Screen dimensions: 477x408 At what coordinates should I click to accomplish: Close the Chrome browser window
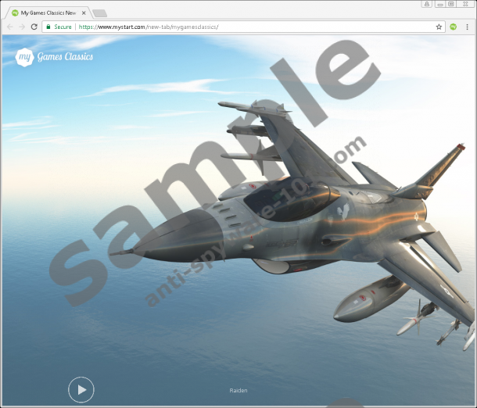(466, 4)
